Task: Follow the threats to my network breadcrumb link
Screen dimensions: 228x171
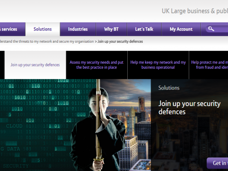Action: (47, 41)
